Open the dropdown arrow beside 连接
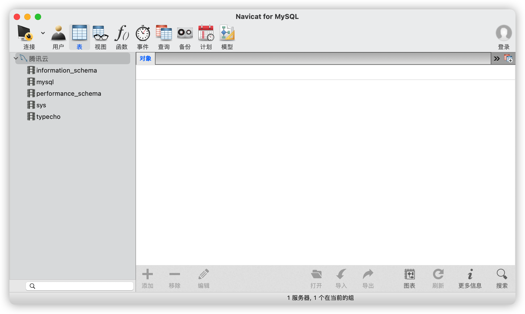Viewport: 525px width, 314px height. pos(43,33)
